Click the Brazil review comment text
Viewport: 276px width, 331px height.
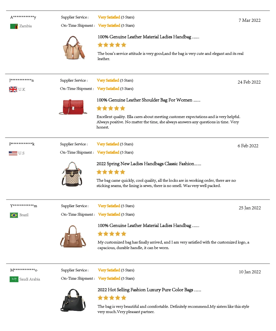coord(173,245)
